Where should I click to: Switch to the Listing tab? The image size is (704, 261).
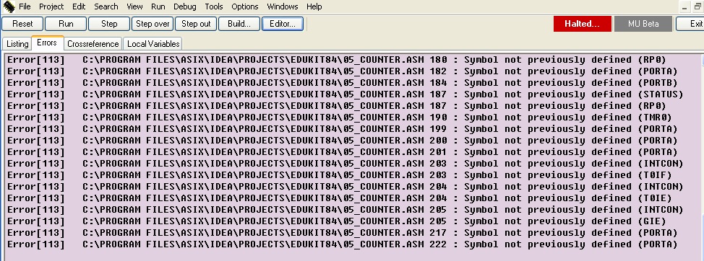tap(17, 44)
